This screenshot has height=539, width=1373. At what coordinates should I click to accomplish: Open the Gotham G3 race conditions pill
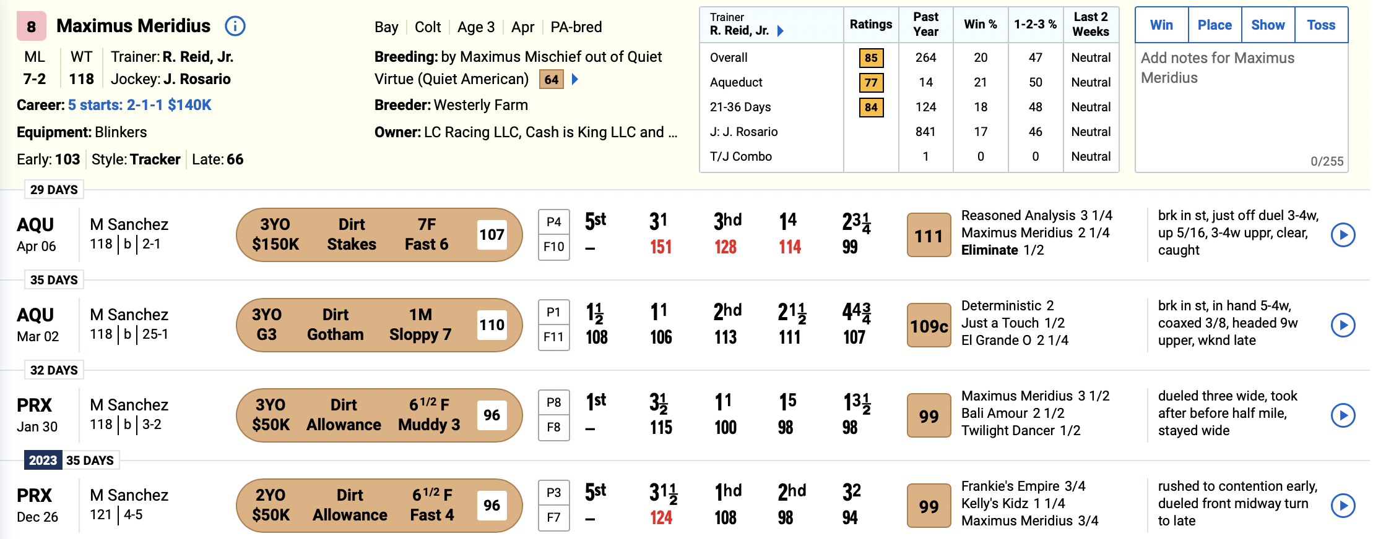coord(379,325)
